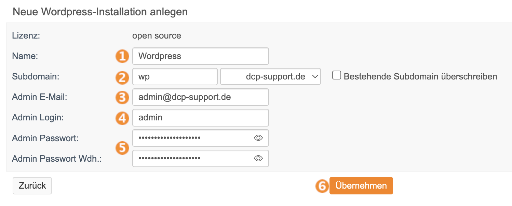Click the orange step marker 3 beside Admin E-Mail
Screen dimensions: 512x206
(122, 97)
